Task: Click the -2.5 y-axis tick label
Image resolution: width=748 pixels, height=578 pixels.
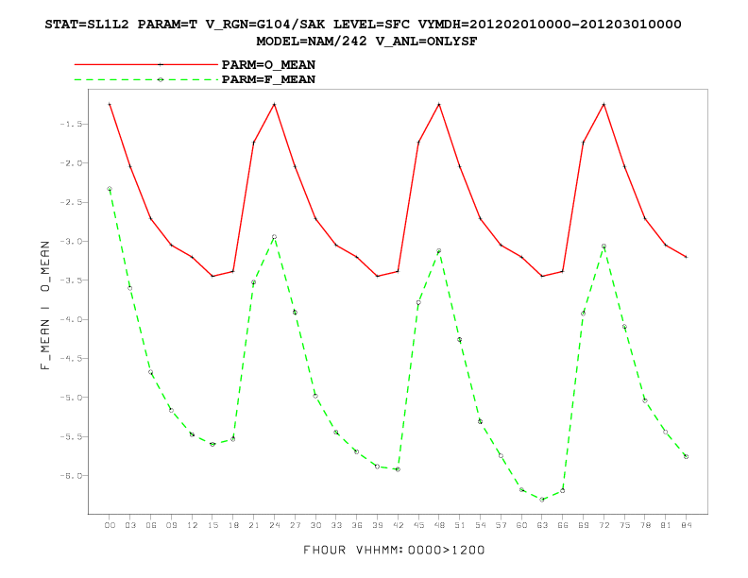Action: pyautogui.click(x=71, y=202)
